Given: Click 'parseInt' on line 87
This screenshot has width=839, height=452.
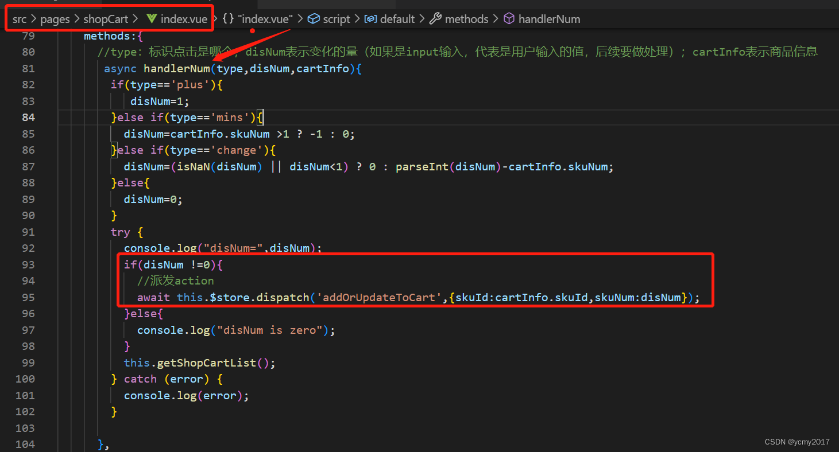Looking at the screenshot, I should coord(422,166).
